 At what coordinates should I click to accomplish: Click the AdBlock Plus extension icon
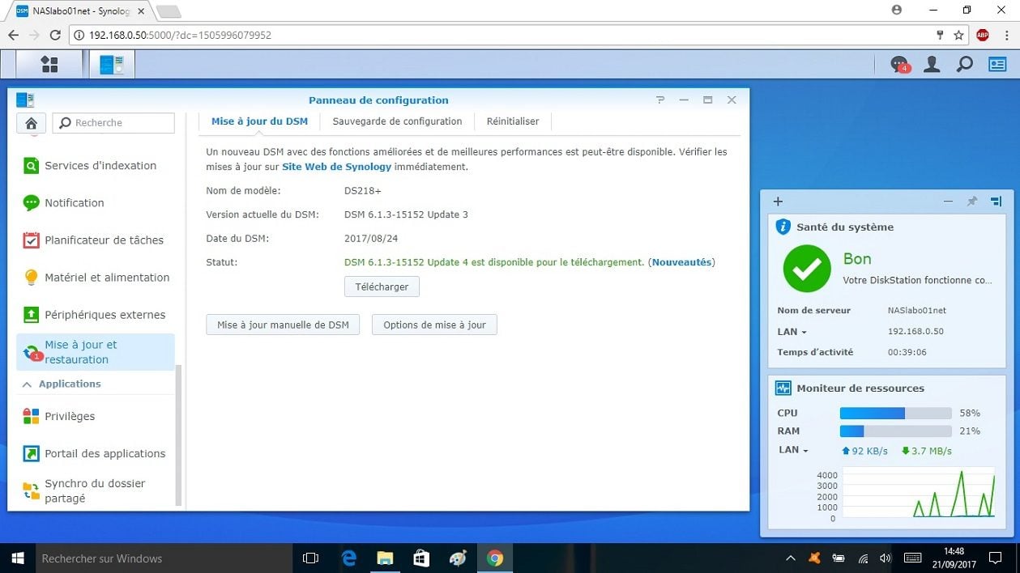point(983,35)
